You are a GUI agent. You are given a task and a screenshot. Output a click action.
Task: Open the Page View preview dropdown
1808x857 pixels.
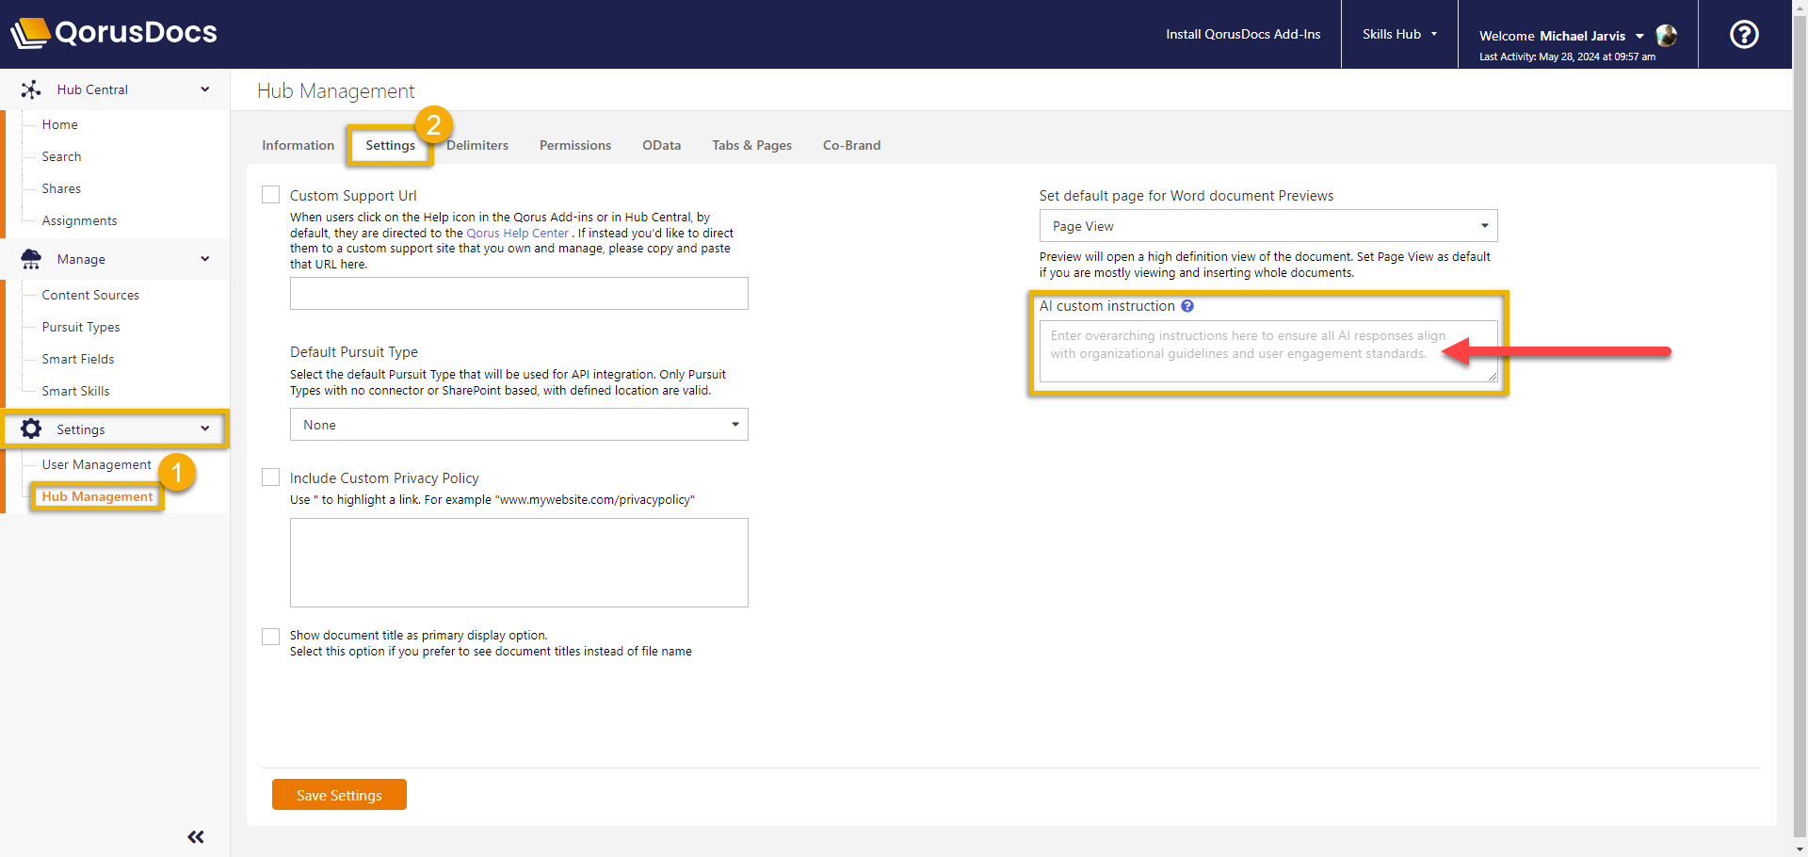click(1268, 226)
